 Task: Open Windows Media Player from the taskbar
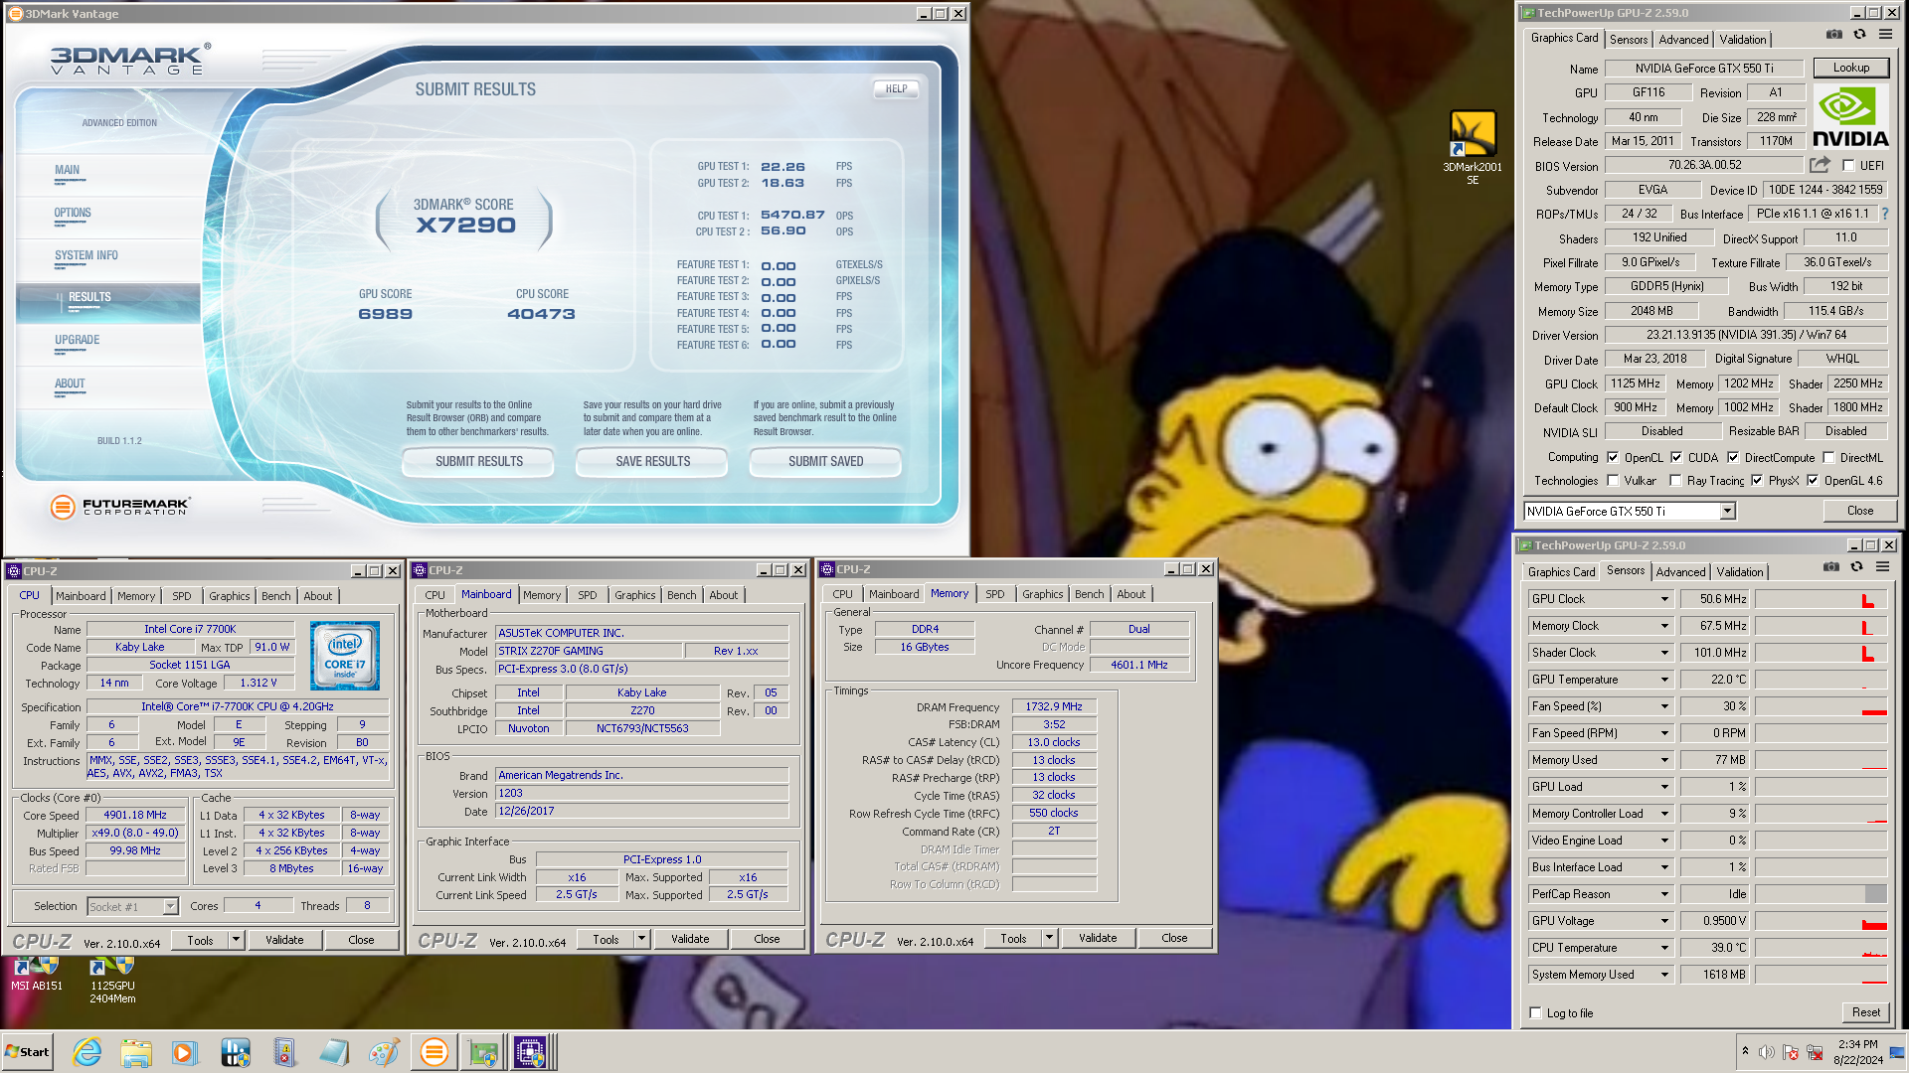(x=185, y=1052)
